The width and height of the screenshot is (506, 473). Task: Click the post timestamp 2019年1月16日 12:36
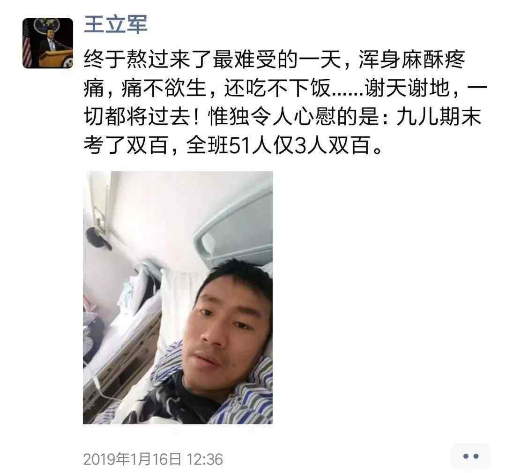pyautogui.click(x=153, y=459)
